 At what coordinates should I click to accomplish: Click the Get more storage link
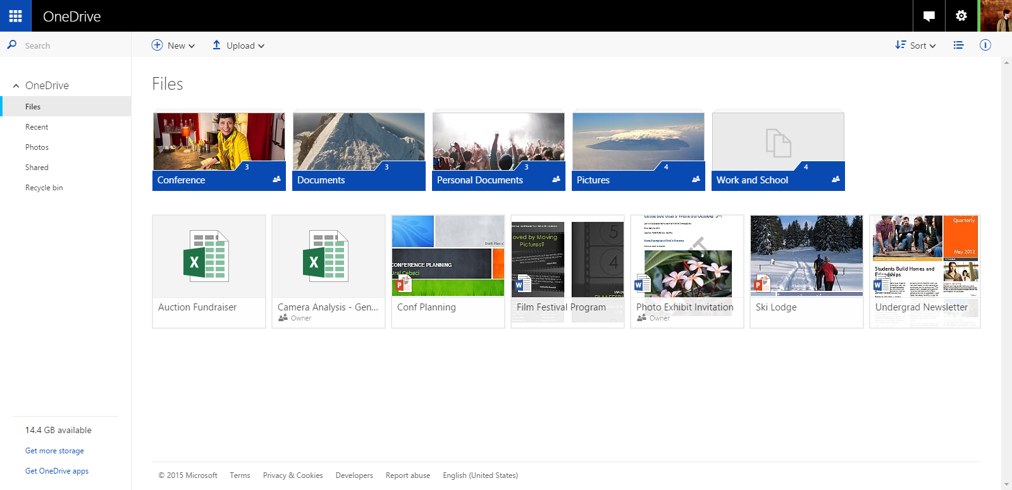point(54,451)
